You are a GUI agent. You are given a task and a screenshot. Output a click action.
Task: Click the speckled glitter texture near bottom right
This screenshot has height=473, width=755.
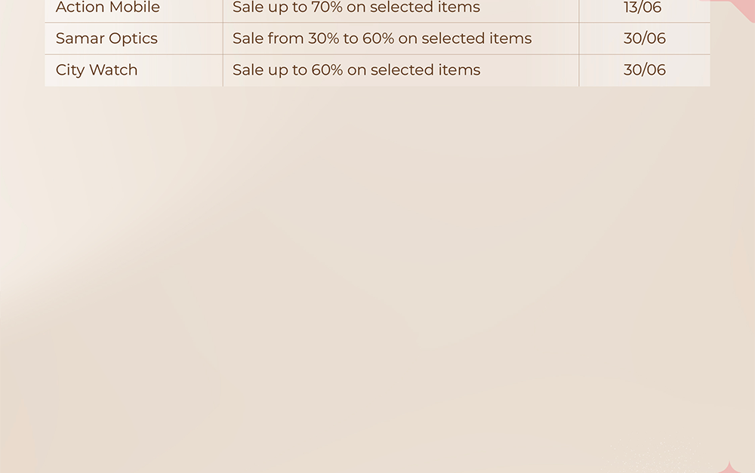pos(655,456)
